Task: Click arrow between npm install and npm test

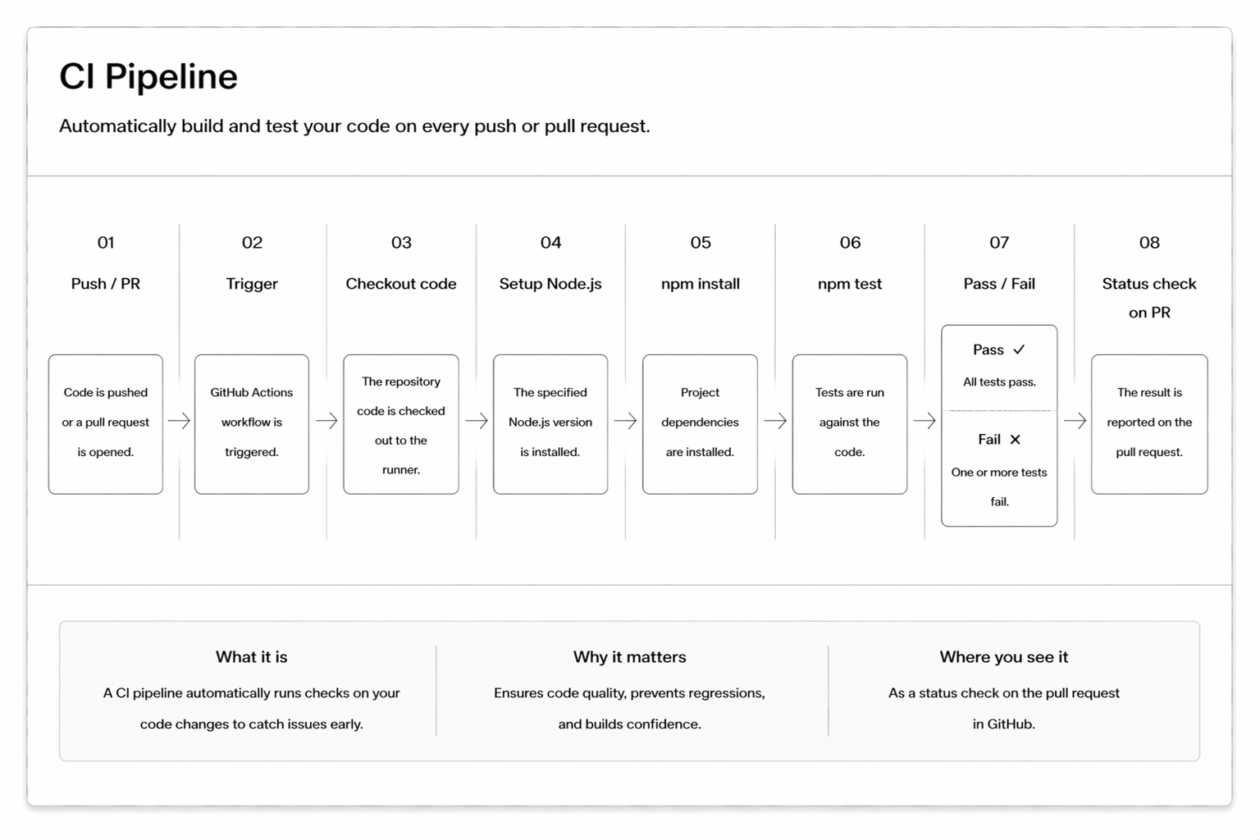Action: 775,421
